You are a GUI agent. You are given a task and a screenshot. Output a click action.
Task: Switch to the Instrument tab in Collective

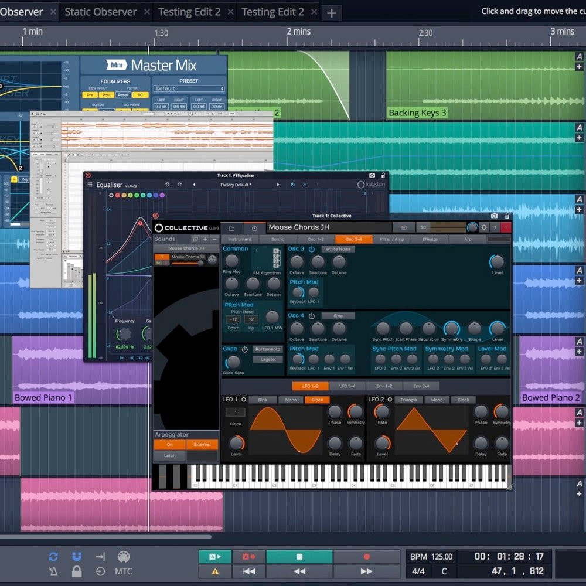[240, 239]
